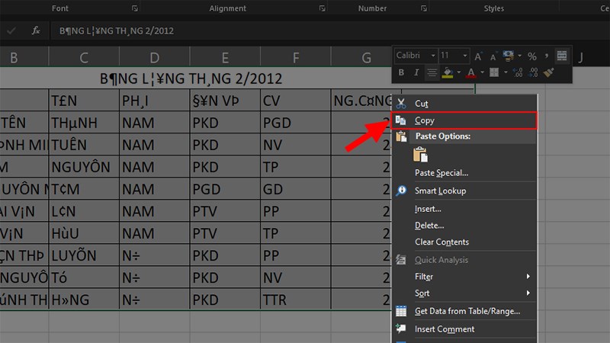
Task: Click the Insert Comment icon
Action: tap(401, 329)
